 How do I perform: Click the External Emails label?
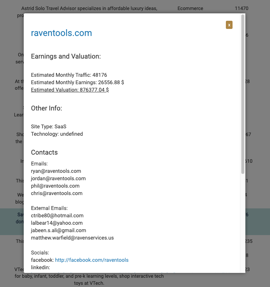[49, 208]
